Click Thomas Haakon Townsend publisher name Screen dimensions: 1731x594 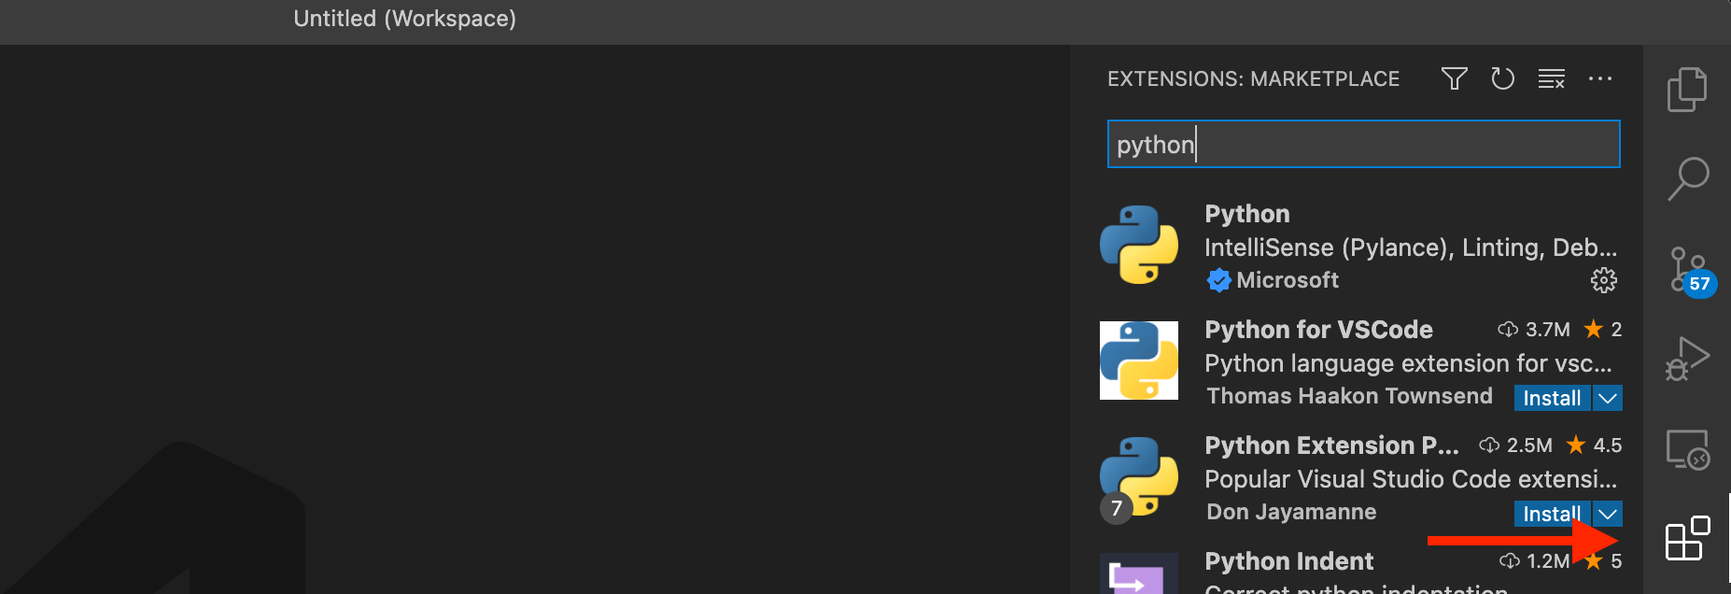pyautogui.click(x=1349, y=396)
